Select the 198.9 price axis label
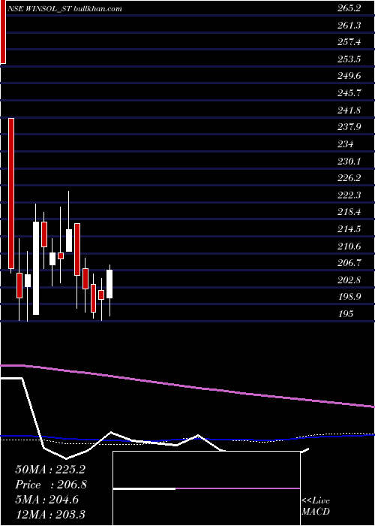Viewport: 375px width, 526px height. click(349, 298)
